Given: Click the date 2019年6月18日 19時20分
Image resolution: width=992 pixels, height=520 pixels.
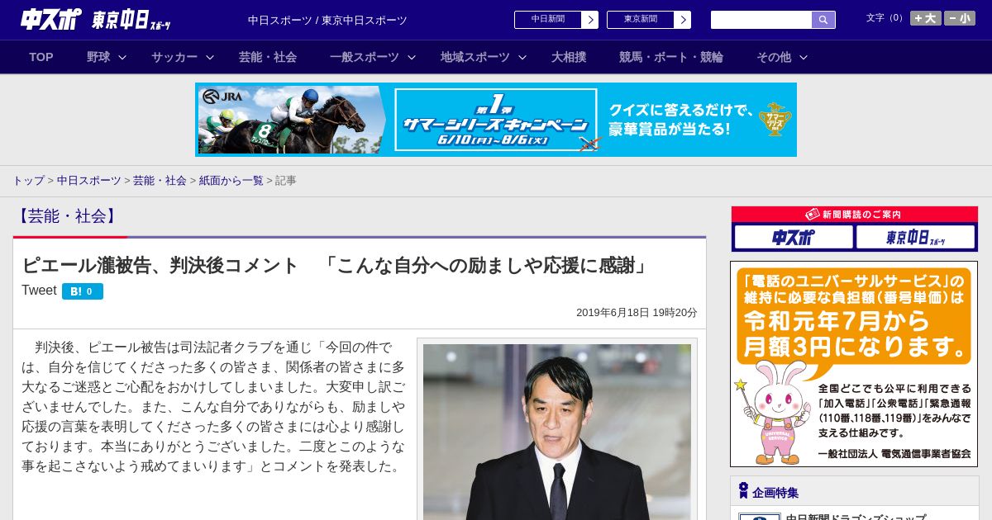Looking at the screenshot, I should pyautogui.click(x=637, y=313).
